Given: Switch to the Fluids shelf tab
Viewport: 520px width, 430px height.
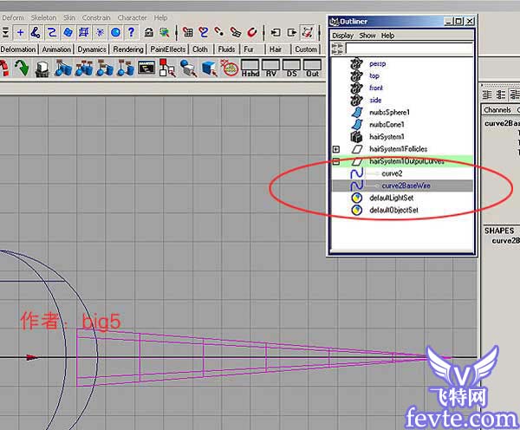Looking at the screenshot, I should pyautogui.click(x=226, y=49).
